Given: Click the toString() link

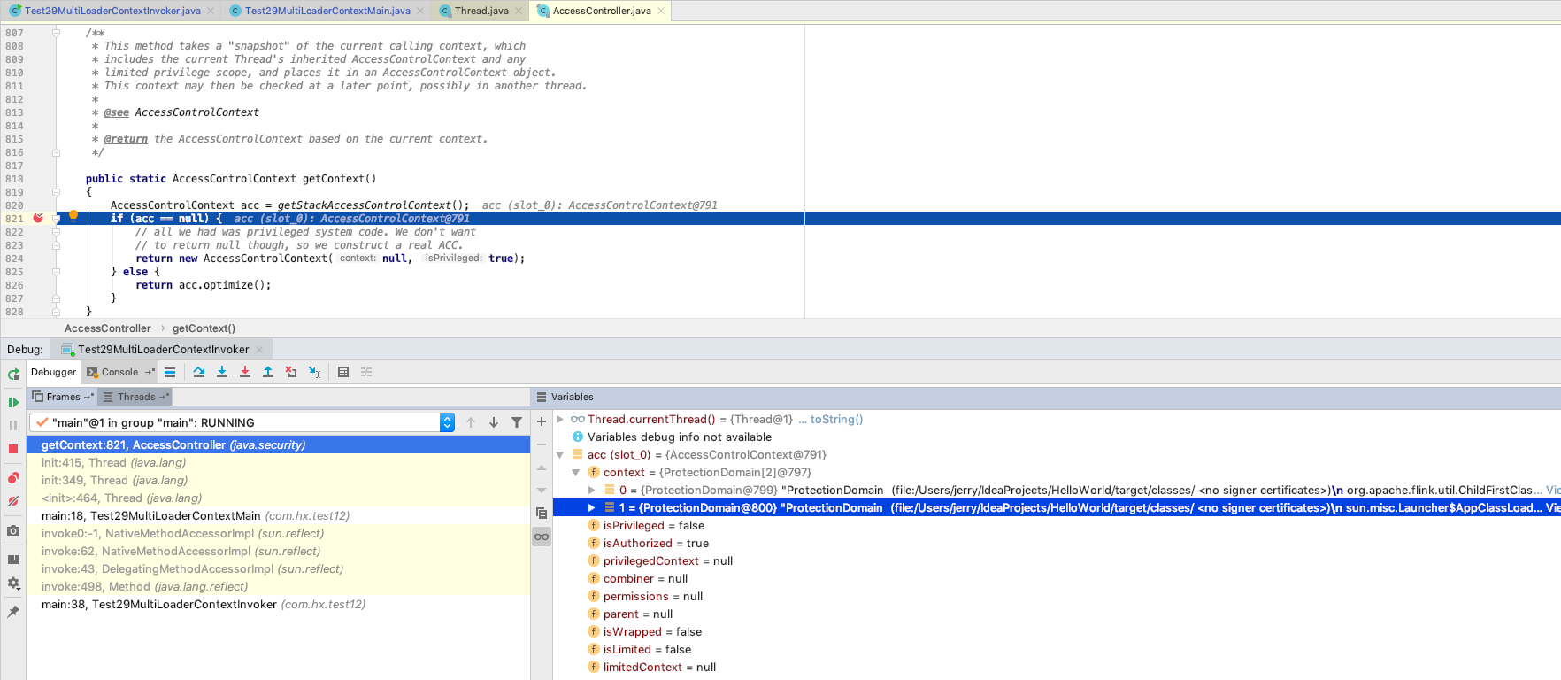Looking at the screenshot, I should click(836, 419).
